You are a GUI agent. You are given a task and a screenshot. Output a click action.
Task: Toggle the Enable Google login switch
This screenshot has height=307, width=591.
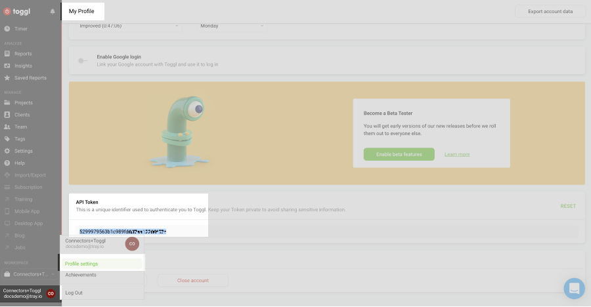click(x=83, y=60)
